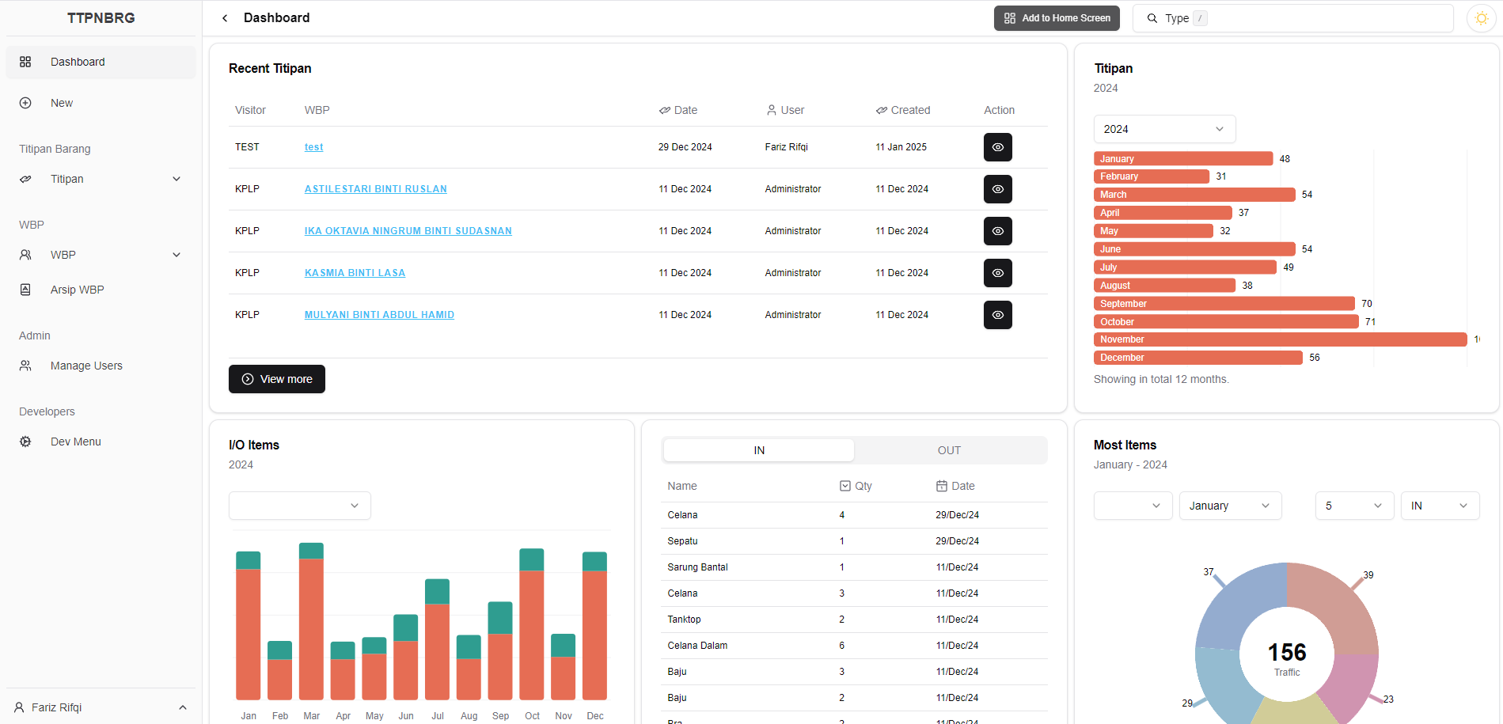
Task: Select the IN tab
Action: coord(758,450)
